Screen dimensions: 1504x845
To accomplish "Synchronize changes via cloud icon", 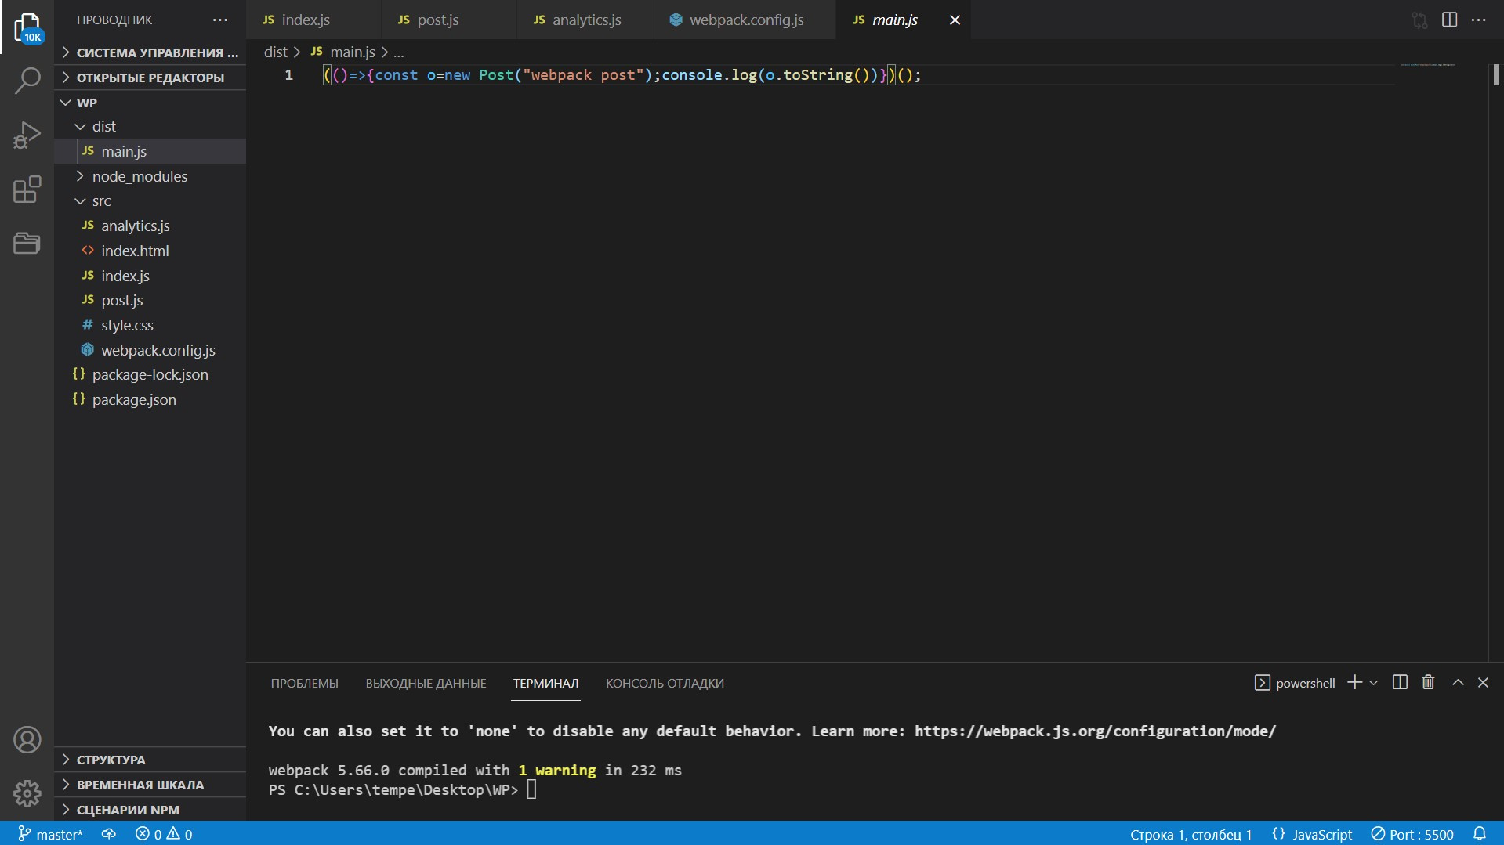I will point(109,834).
